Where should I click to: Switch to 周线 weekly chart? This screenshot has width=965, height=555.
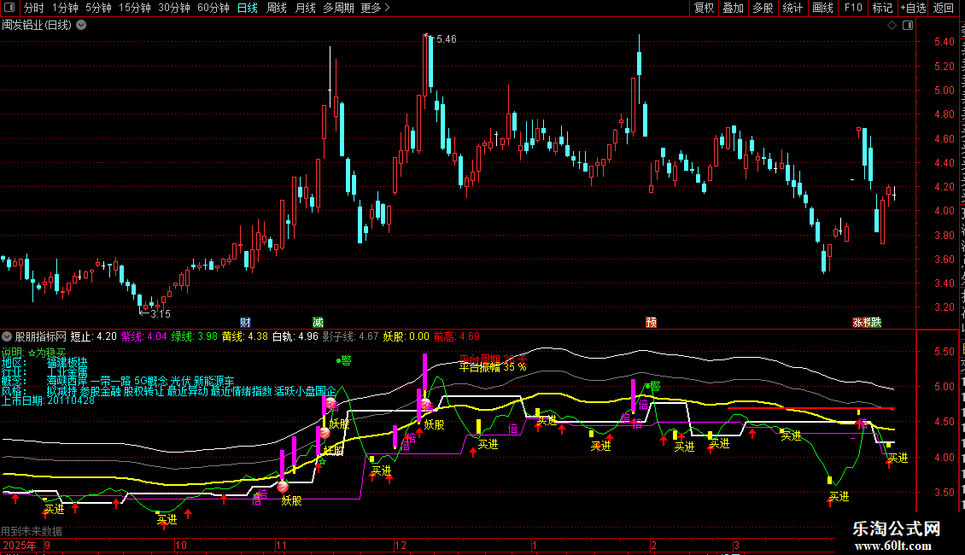277,8
